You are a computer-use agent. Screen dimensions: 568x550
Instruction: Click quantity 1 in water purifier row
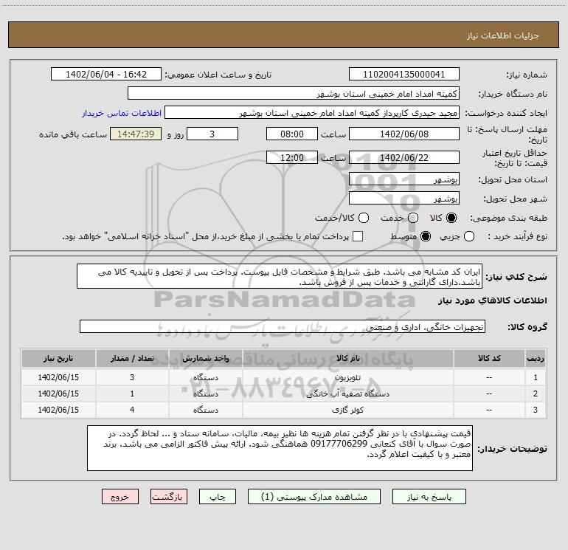[132, 393]
